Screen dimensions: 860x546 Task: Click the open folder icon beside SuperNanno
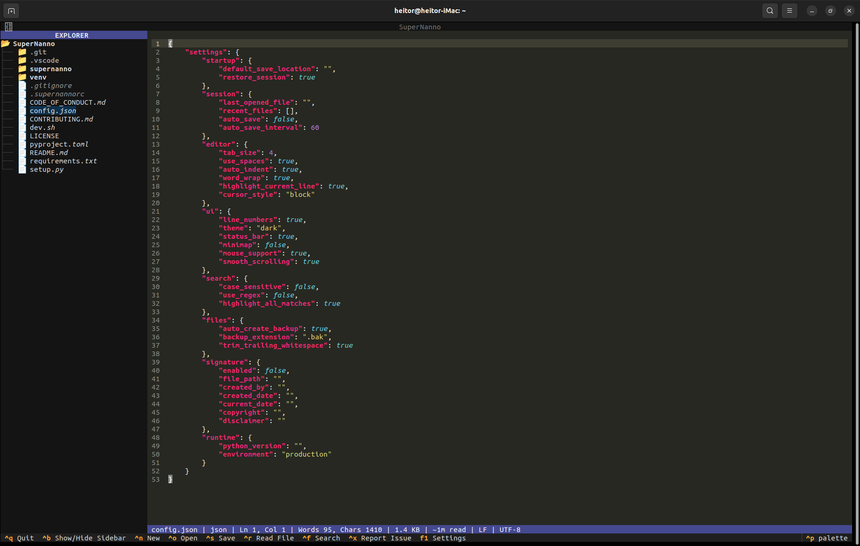tap(6, 44)
